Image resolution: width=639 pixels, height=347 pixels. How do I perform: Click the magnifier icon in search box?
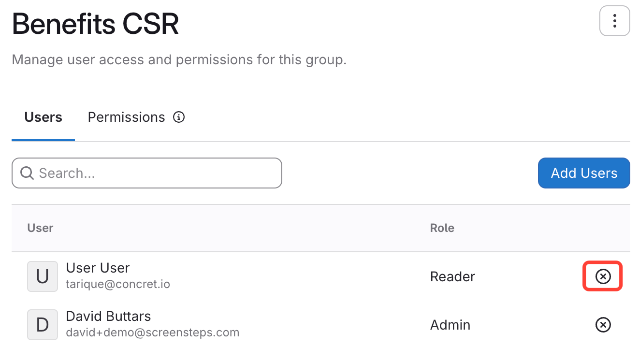point(27,173)
